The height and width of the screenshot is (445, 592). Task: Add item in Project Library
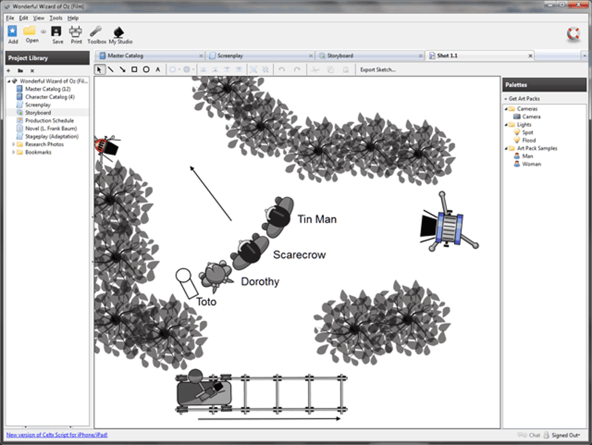pos(9,71)
